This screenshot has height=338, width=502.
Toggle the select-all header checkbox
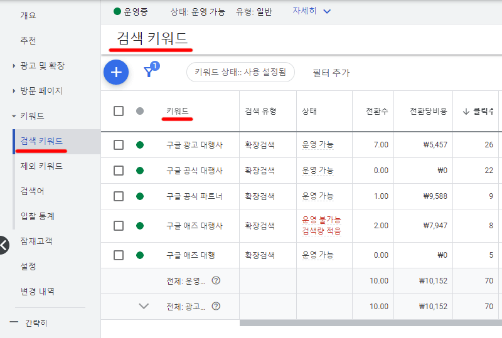[x=119, y=111]
